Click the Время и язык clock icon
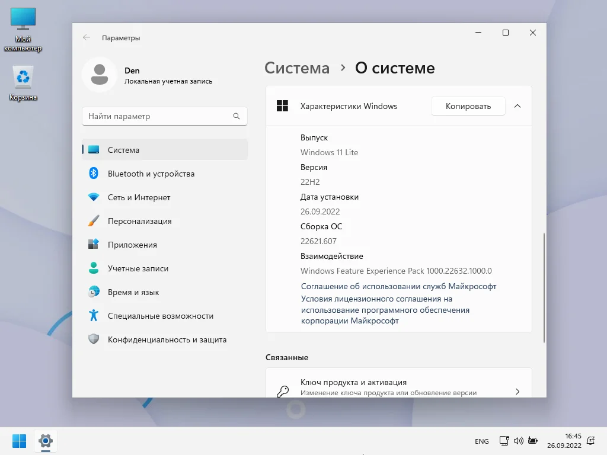Viewport: 607px width, 455px height. 94,291
